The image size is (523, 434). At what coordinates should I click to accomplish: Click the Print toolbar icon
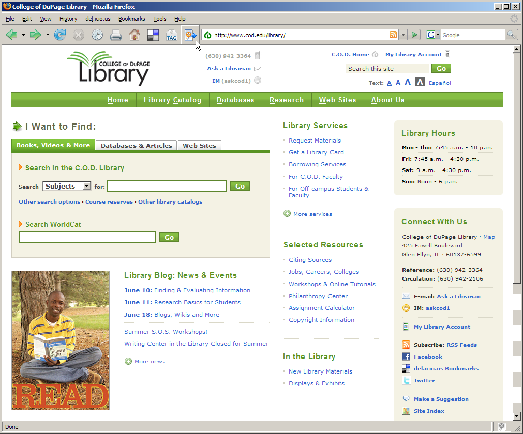116,35
